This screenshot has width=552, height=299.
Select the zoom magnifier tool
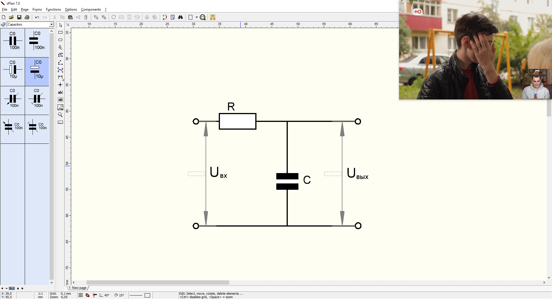coord(60,115)
